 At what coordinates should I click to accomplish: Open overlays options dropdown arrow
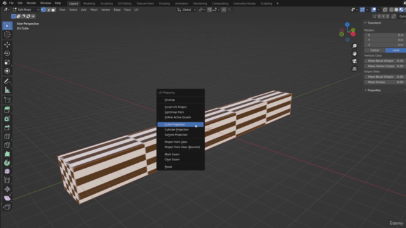click(379, 9)
